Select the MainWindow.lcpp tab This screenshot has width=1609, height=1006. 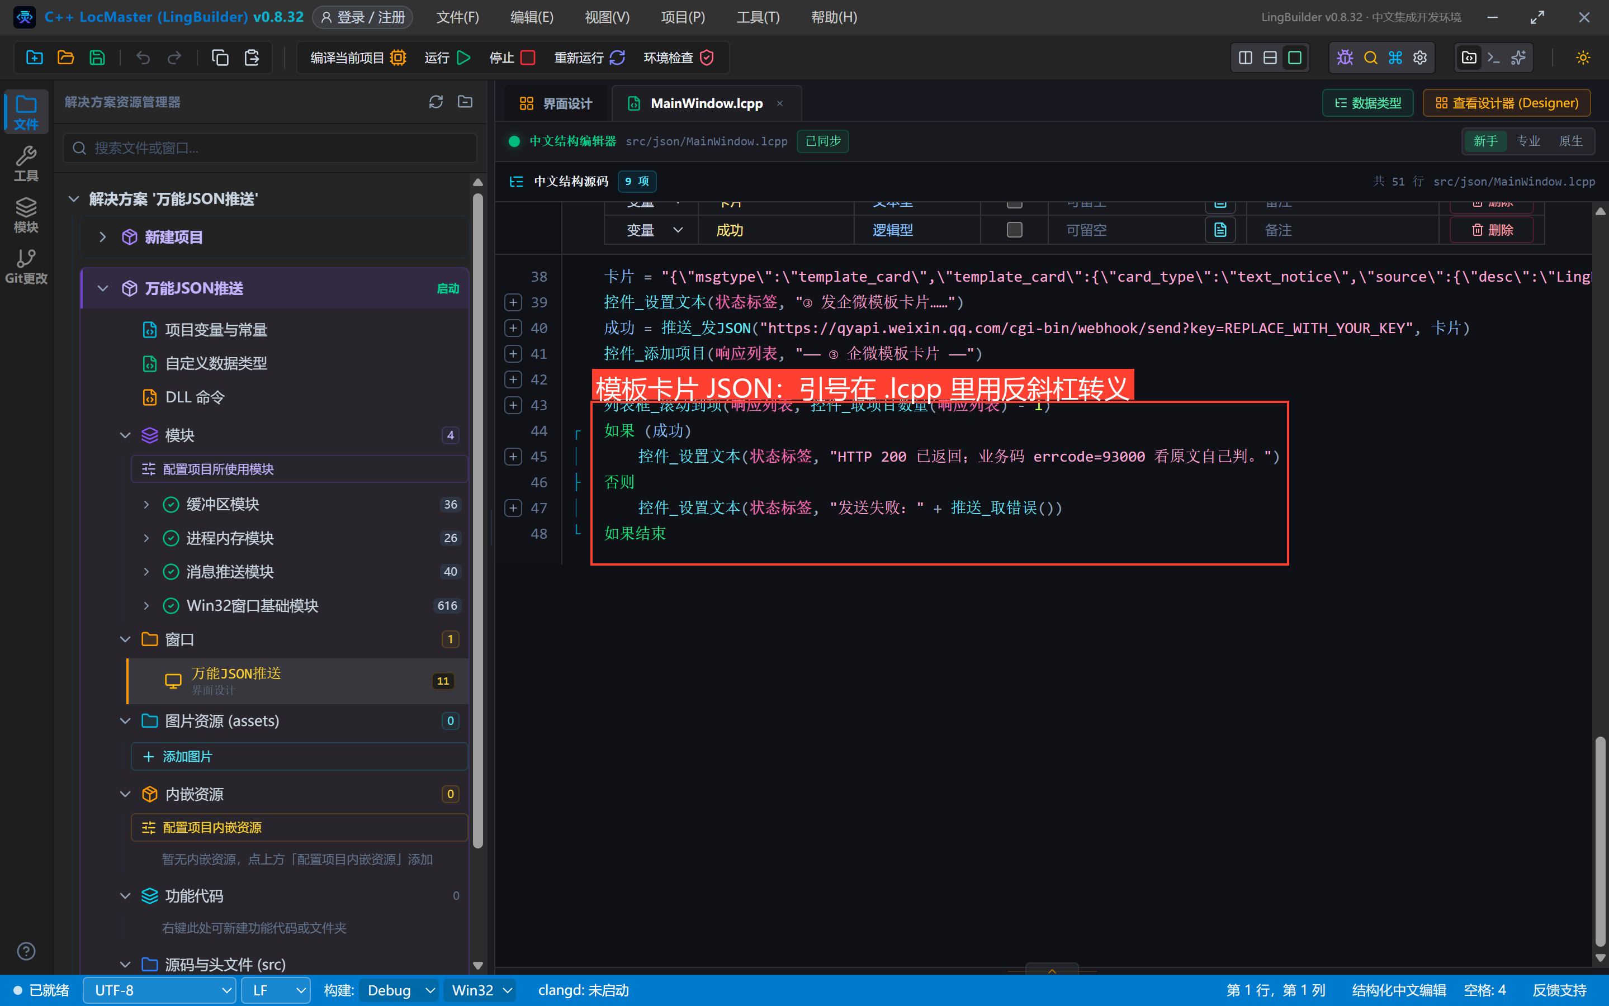tap(706, 103)
